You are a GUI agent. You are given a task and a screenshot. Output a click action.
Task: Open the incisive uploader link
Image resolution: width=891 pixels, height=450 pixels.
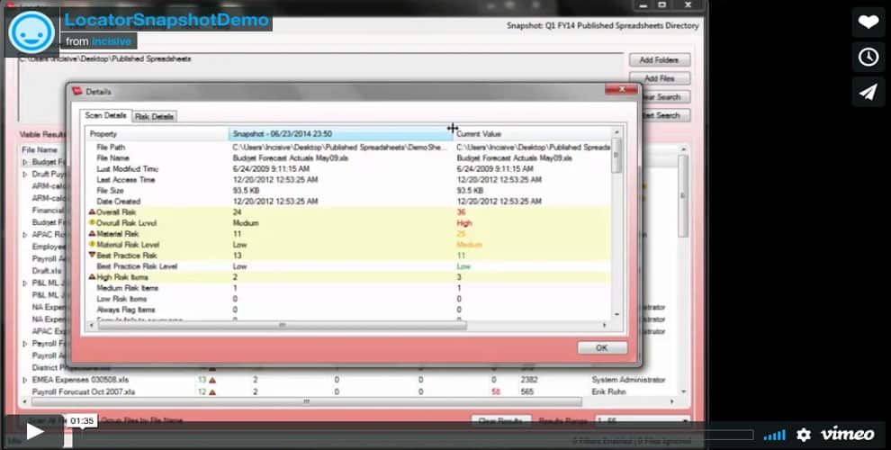(112, 41)
